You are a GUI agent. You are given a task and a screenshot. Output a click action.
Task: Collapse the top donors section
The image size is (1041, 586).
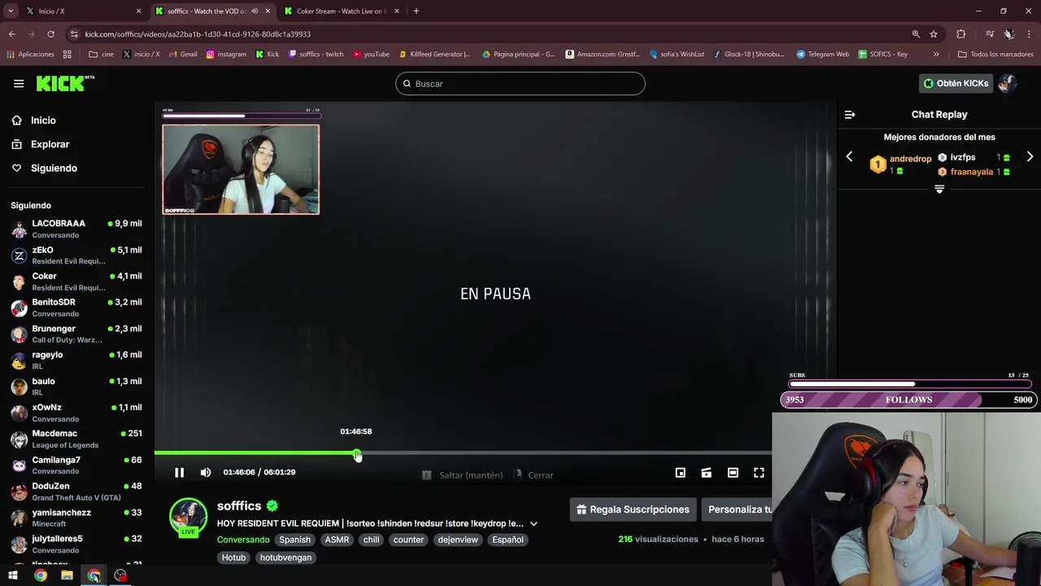[x=939, y=189]
